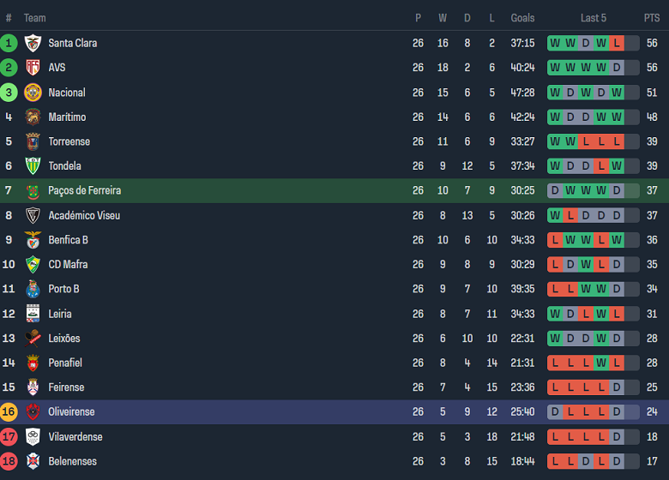The height and width of the screenshot is (480, 669).
Task: Click the Last 5 column header
Action: click(594, 18)
